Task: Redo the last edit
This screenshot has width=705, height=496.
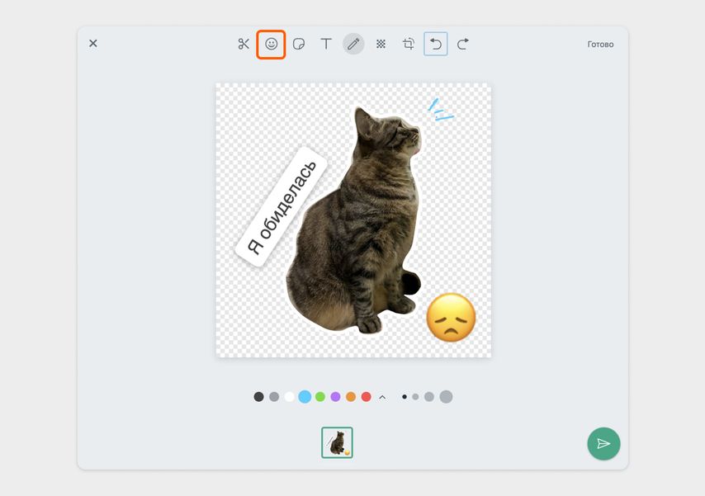Action: [463, 44]
